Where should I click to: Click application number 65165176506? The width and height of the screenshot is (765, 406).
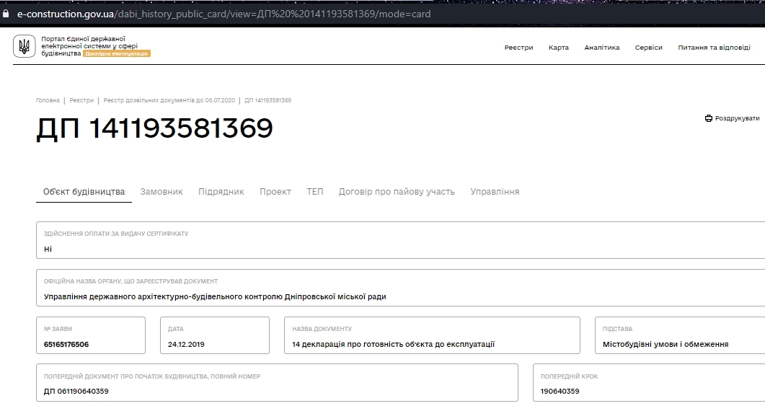pos(66,345)
